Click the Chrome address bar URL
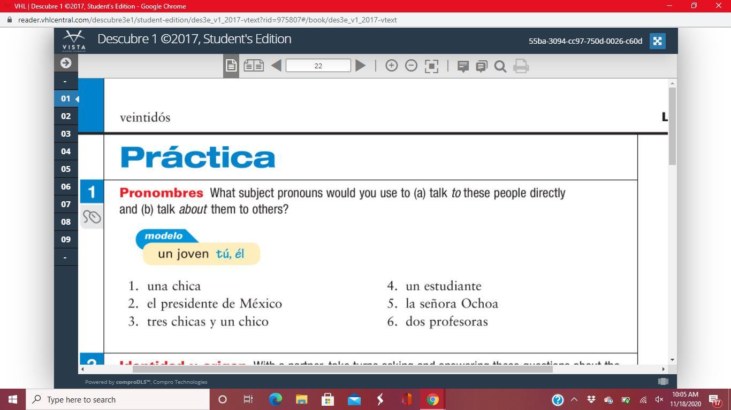731x410 pixels. click(x=208, y=20)
